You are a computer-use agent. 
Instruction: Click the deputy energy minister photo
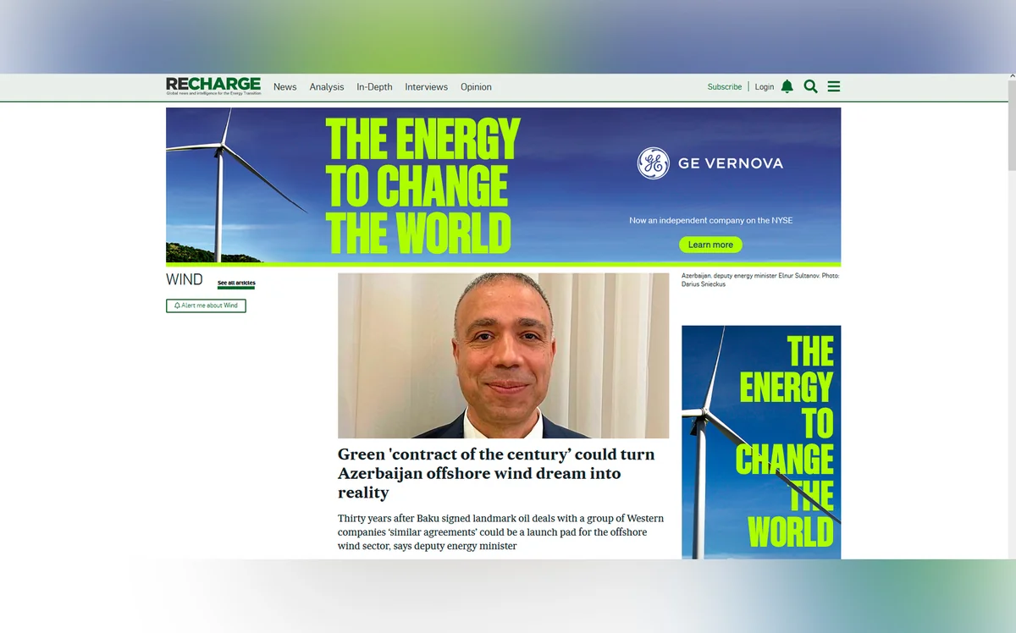(x=503, y=355)
